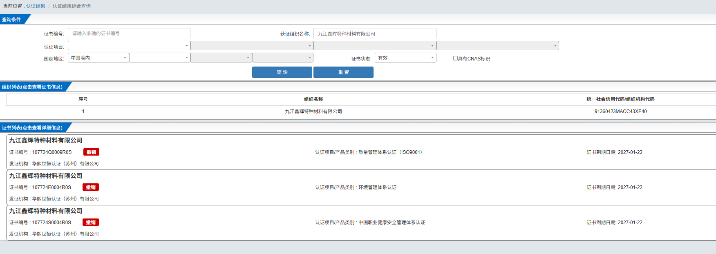Click 撤销 badge on certificate 107724E0004R0S
The height and width of the screenshot is (254, 716).
point(91,187)
